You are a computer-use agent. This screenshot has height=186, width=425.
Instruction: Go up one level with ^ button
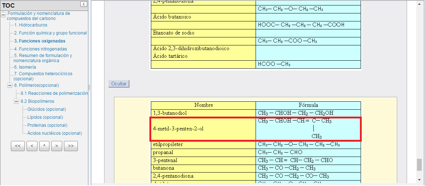pos(44,146)
